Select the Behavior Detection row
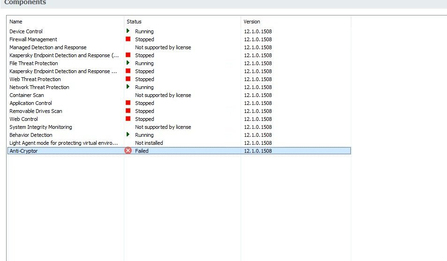 click(179, 135)
